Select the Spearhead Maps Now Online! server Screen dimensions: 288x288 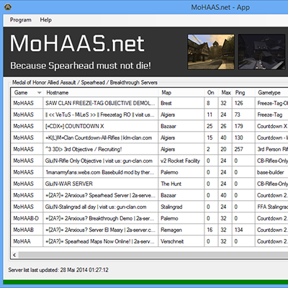pyautogui.click(x=149, y=241)
